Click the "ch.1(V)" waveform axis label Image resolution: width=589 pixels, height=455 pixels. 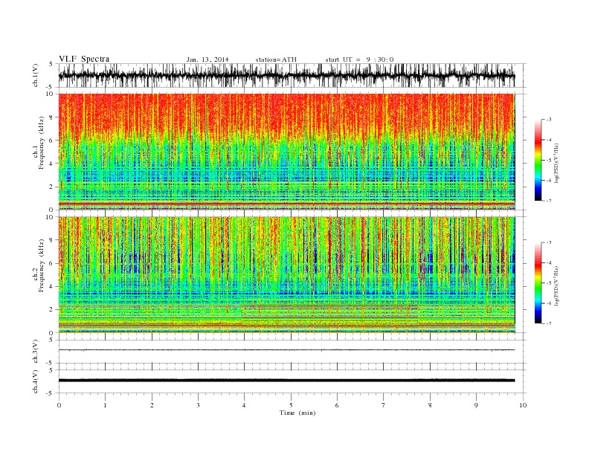pyautogui.click(x=36, y=75)
